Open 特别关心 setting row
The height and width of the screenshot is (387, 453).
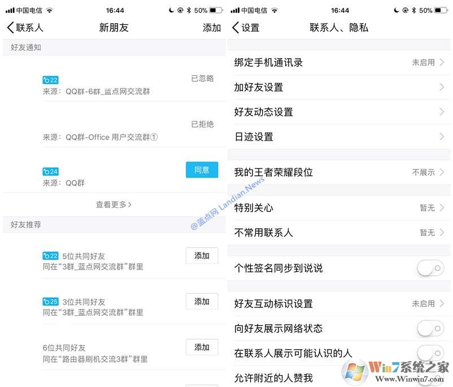(x=339, y=208)
